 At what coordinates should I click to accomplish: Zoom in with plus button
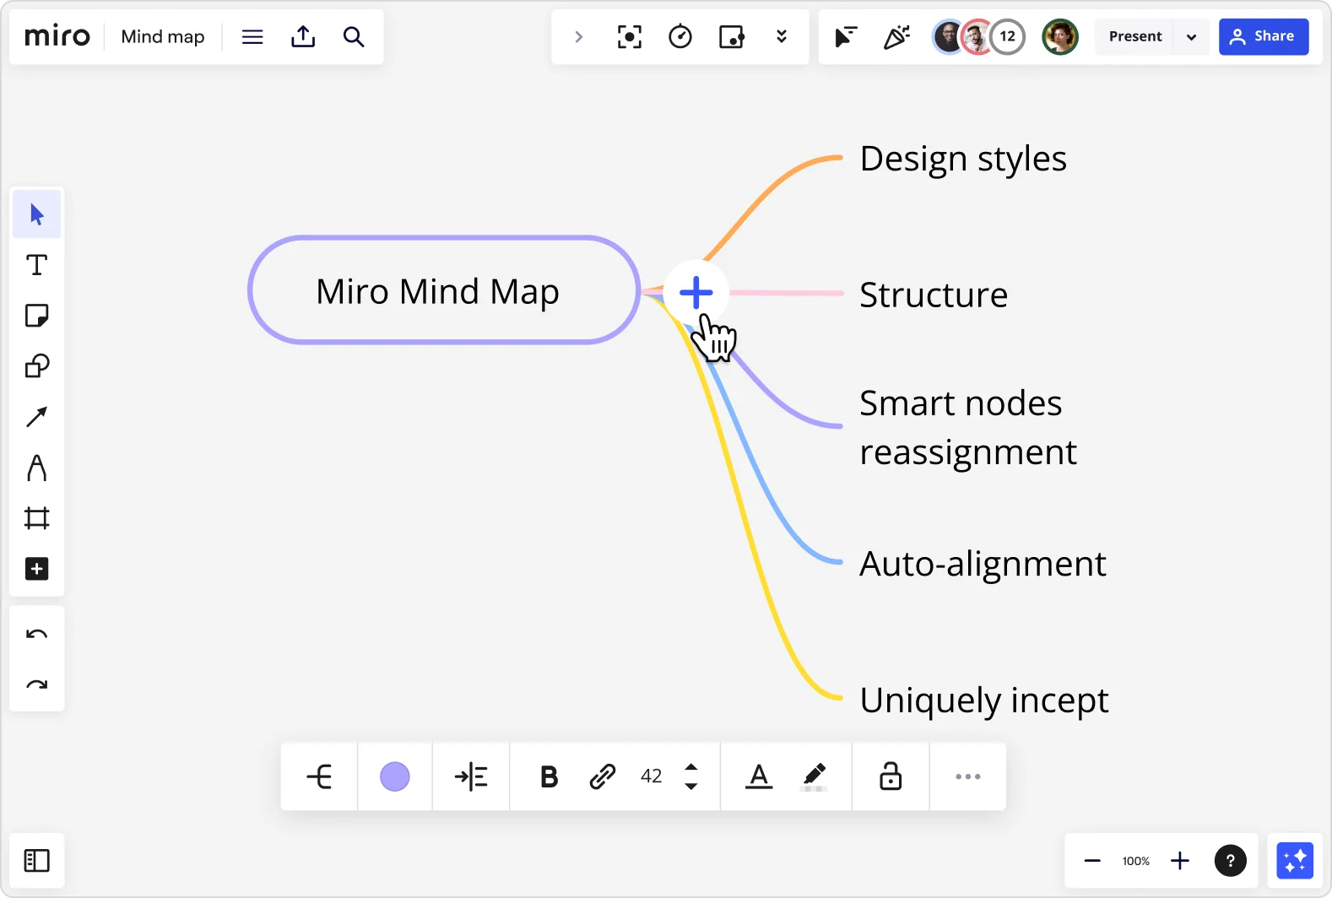click(x=1180, y=861)
